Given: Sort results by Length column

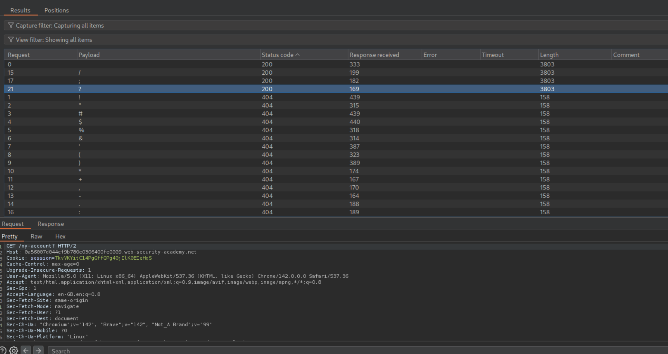Looking at the screenshot, I should 549,55.
